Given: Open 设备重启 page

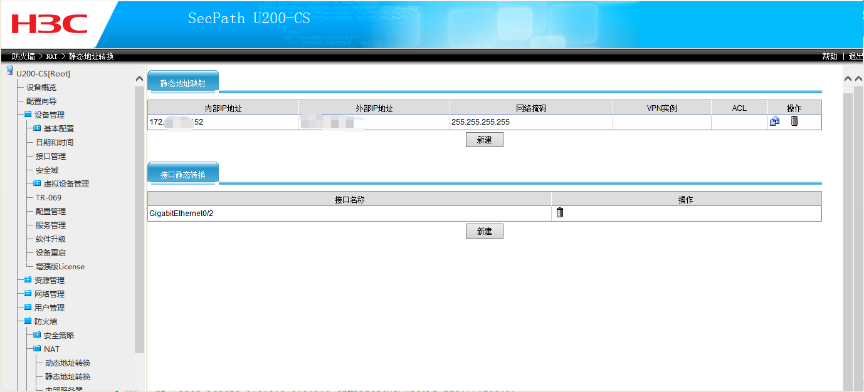Looking at the screenshot, I should click(51, 252).
